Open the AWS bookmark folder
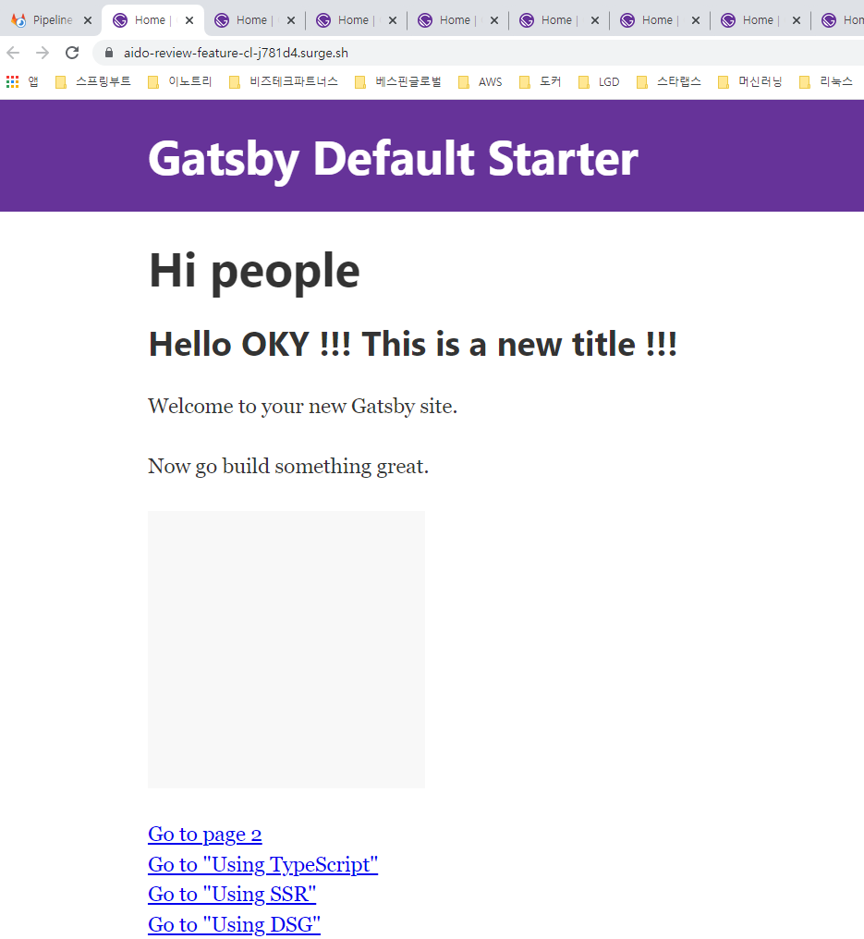 (481, 81)
